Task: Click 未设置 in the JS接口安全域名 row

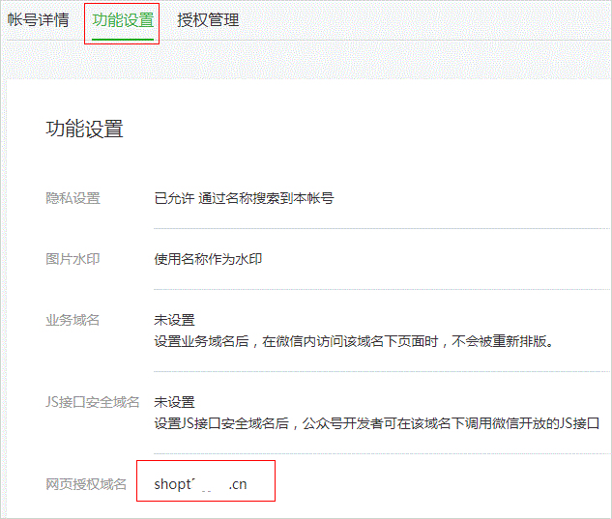Action: pos(174,402)
